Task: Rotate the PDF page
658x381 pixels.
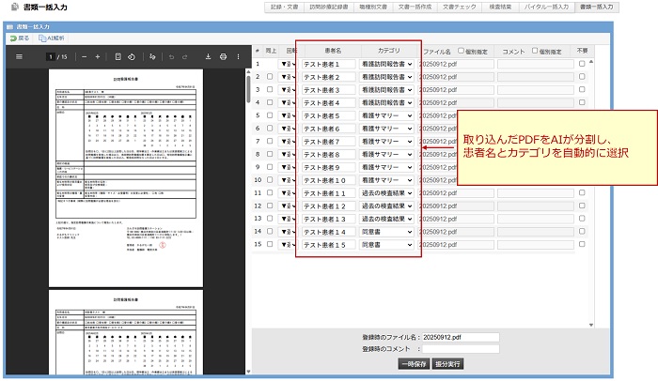Action: [x=132, y=56]
